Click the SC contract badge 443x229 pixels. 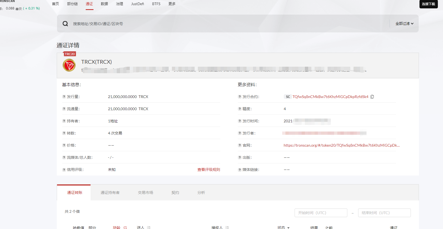coord(288,97)
